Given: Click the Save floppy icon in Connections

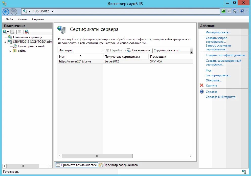Looking at the screenshot, I should click(12, 32).
